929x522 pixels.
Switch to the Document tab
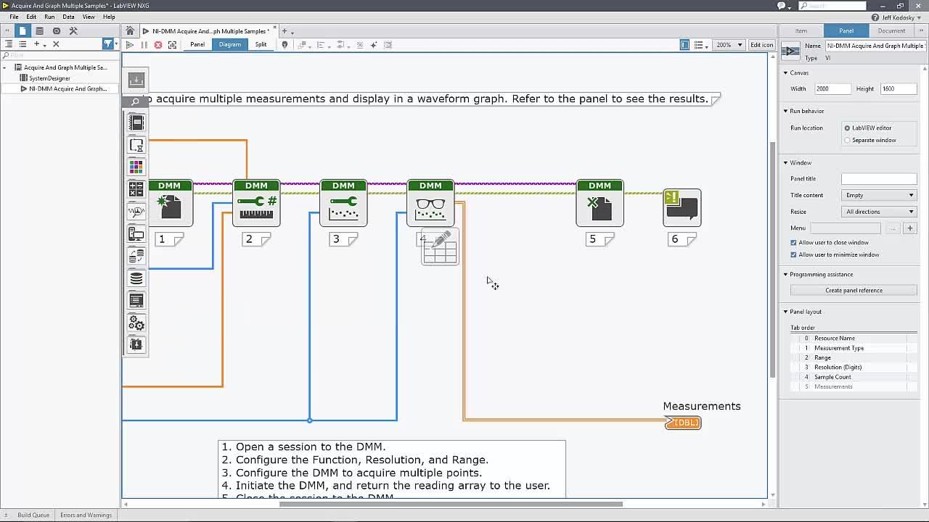(x=891, y=30)
